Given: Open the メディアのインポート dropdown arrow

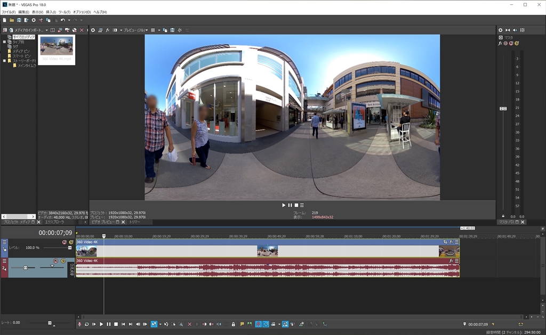Looking at the screenshot, I should [x=46, y=30].
